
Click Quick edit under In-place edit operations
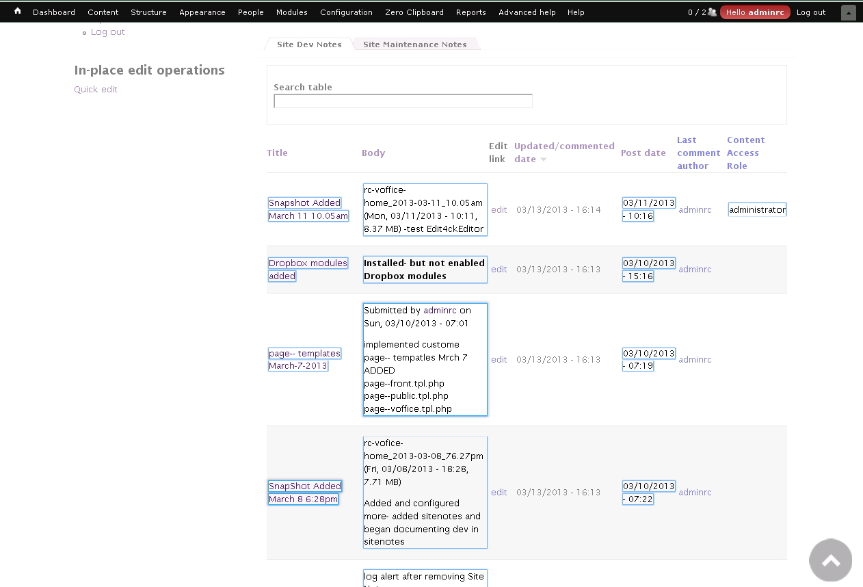[95, 89]
